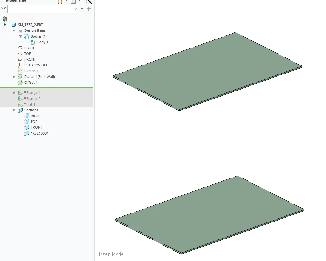326x261 pixels.
Task: Clear the model tree search field
Action: coord(76,9)
